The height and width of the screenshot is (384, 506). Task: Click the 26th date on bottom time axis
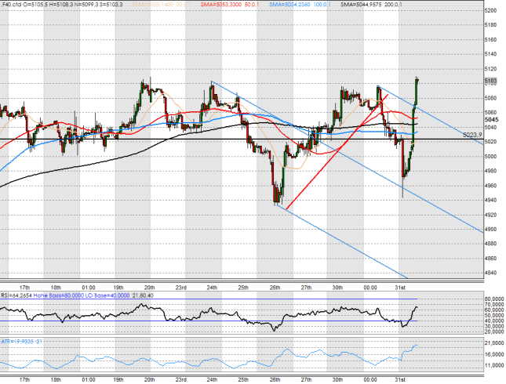pos(275,378)
